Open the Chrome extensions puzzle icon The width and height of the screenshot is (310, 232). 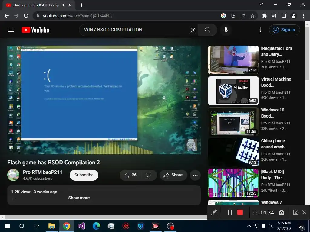coord(264,16)
